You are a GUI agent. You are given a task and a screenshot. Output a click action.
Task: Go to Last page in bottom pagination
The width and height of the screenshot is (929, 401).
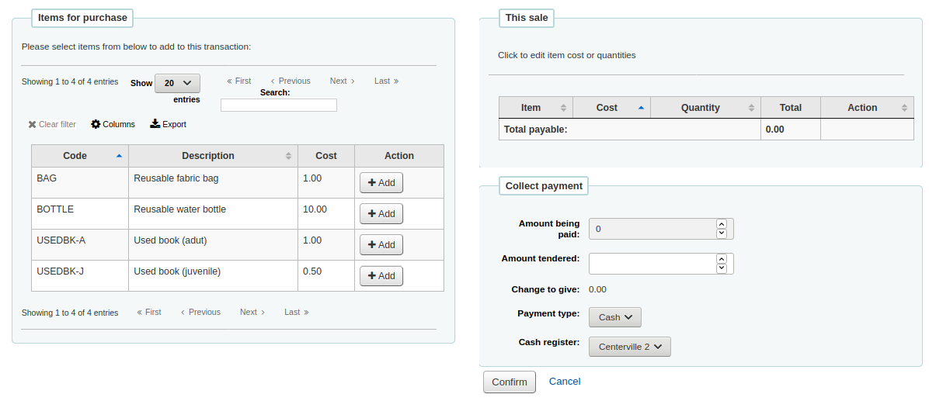296,312
